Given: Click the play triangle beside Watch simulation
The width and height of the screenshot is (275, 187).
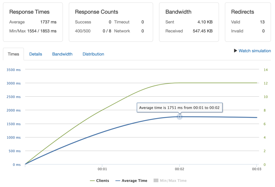Looking at the screenshot, I should coord(235,51).
